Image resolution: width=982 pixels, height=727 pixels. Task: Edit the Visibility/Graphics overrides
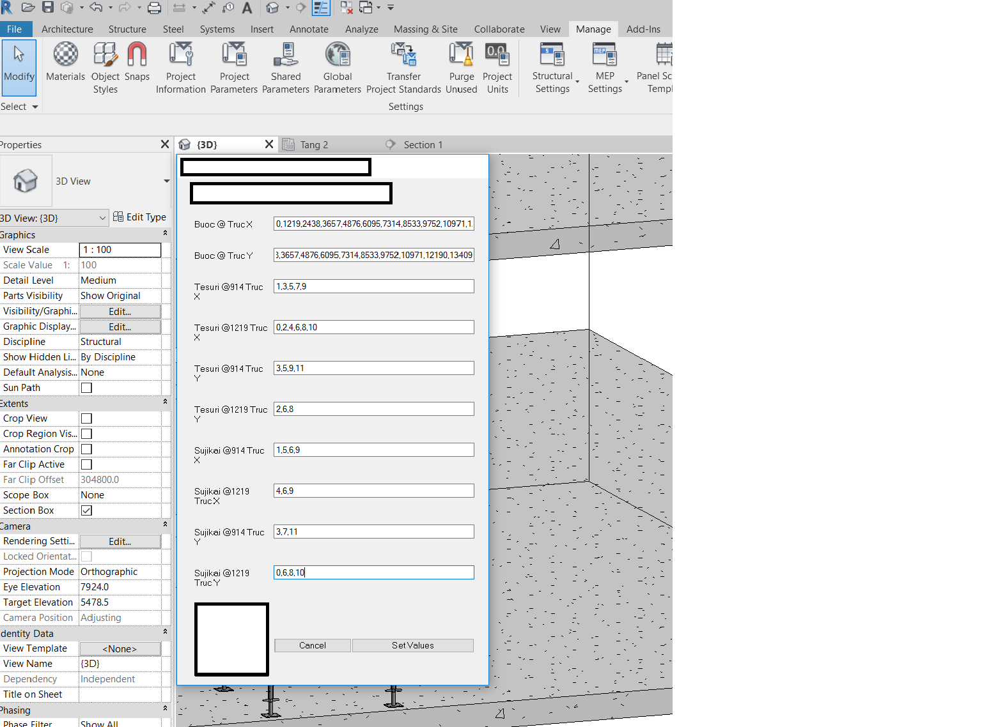tap(120, 311)
